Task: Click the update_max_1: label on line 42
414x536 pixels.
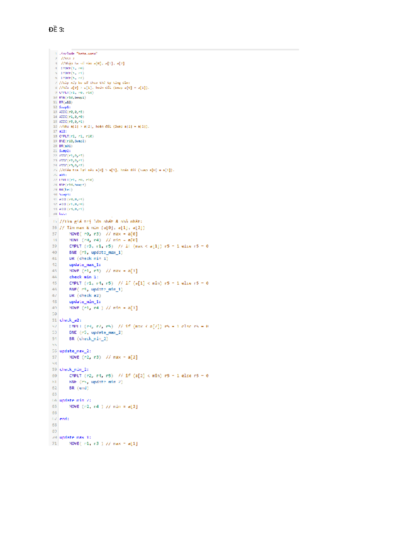Action: [85, 265]
